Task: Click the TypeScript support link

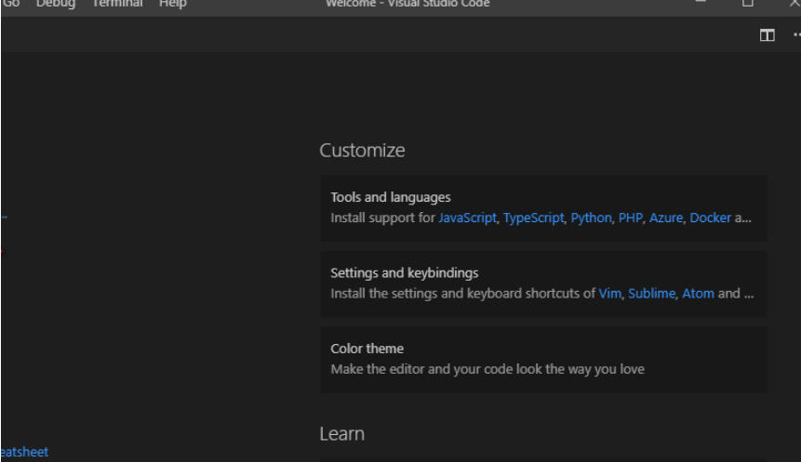Action: click(533, 218)
